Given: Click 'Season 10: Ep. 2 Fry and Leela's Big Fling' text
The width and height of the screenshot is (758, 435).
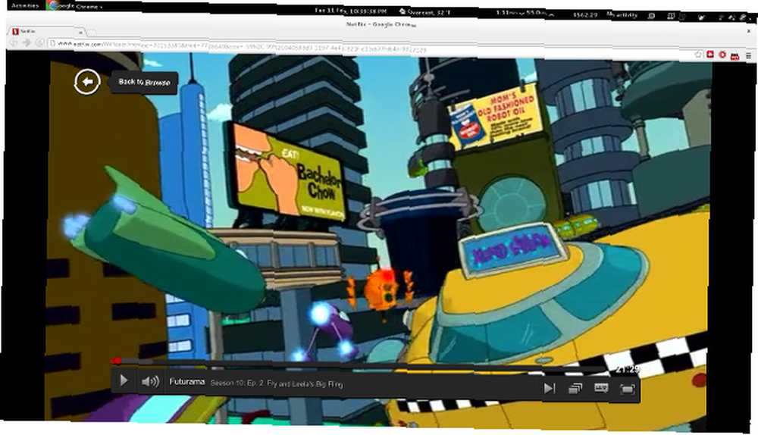Looking at the screenshot, I should (277, 383).
